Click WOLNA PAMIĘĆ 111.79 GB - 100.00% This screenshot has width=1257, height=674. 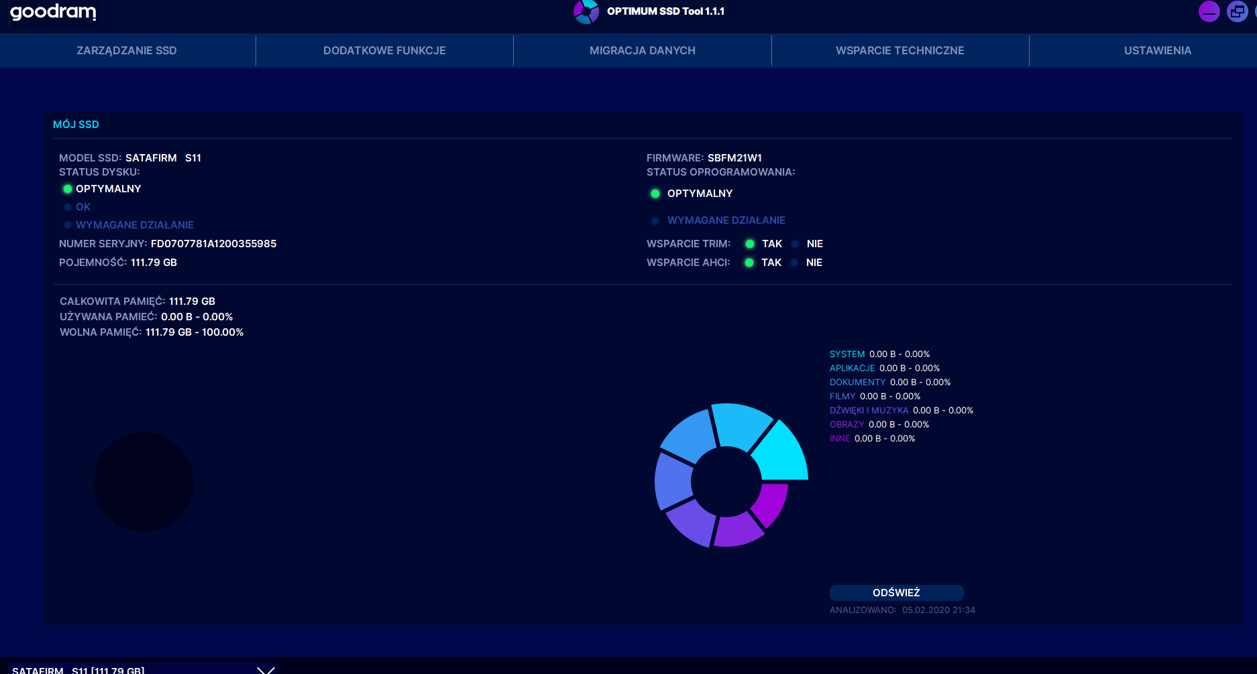coord(195,332)
